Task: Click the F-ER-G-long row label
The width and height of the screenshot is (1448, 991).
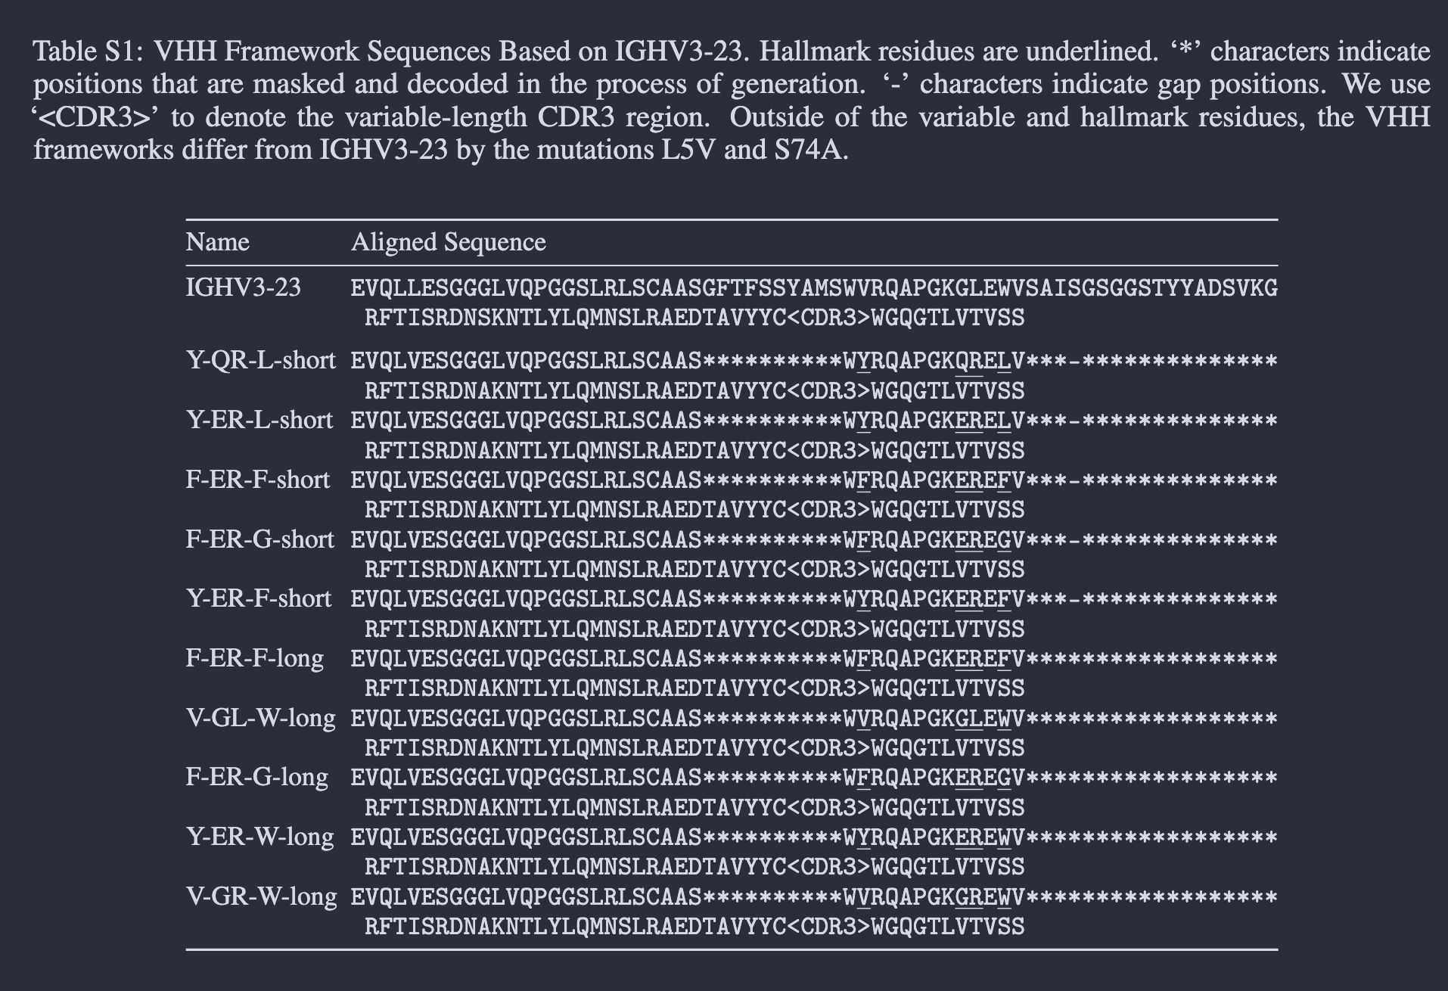Action: [256, 777]
